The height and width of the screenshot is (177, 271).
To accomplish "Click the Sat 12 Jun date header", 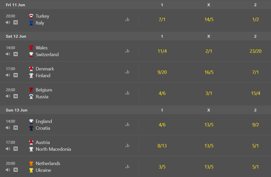I will point(16,36).
